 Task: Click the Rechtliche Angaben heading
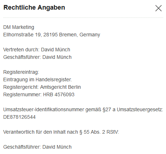pos(34,7)
